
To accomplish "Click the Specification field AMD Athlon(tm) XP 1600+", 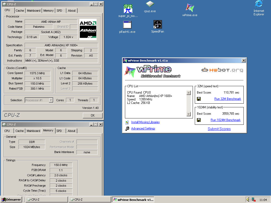I will (x=61, y=45).
